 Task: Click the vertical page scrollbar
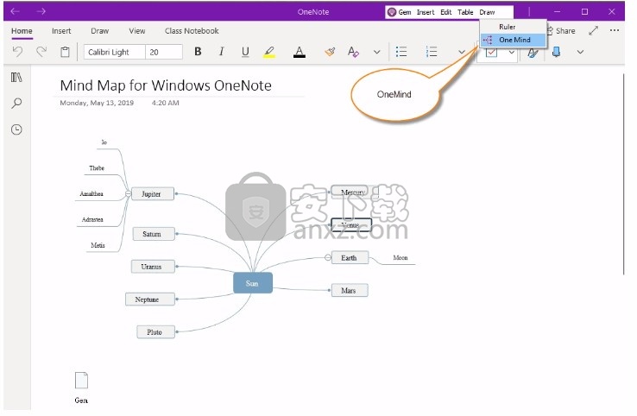pos(624,173)
